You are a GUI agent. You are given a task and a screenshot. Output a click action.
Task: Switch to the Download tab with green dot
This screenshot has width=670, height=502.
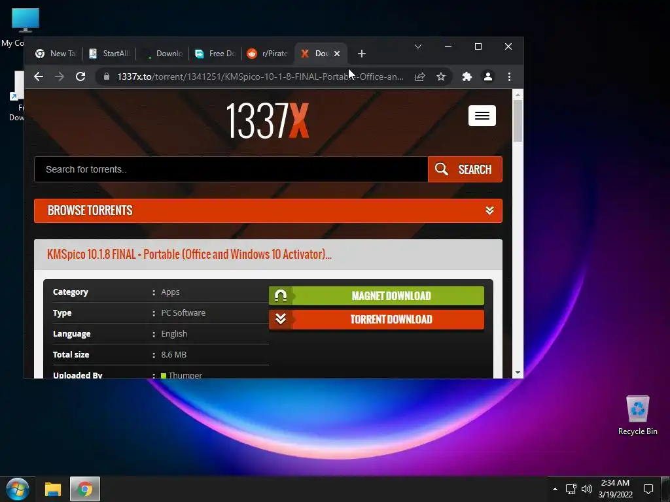(163, 54)
